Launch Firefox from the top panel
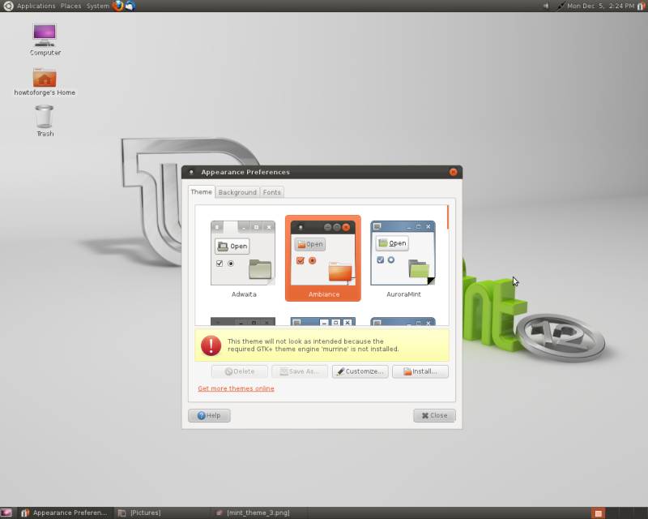This screenshot has height=519, width=648. click(118, 6)
